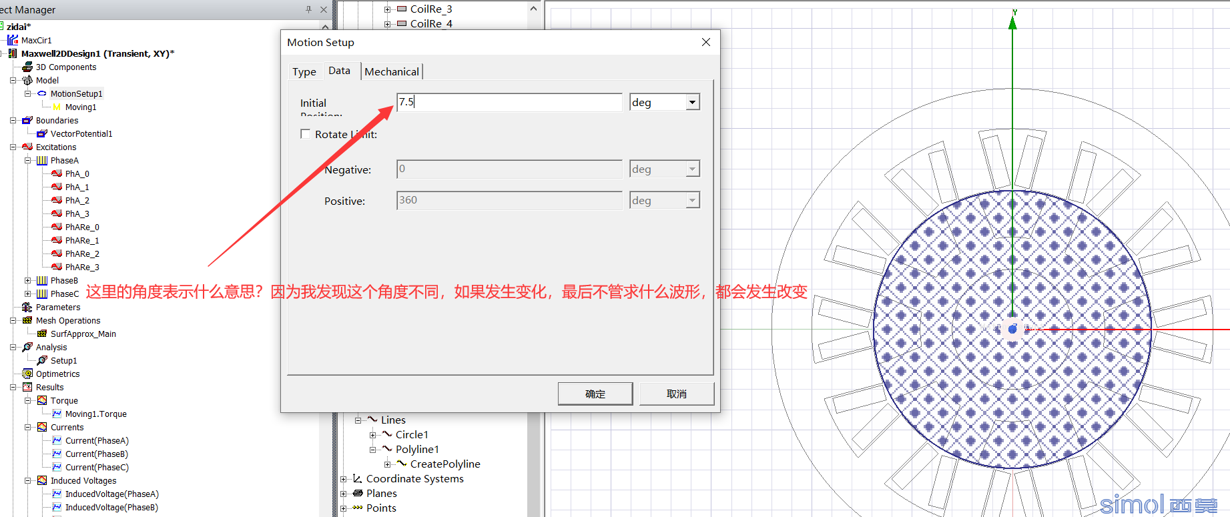Click the Moving1.Torque plot icon
The height and width of the screenshot is (517, 1230).
57,414
